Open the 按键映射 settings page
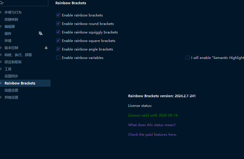Screen dimensions: 244x159 point(11,20)
